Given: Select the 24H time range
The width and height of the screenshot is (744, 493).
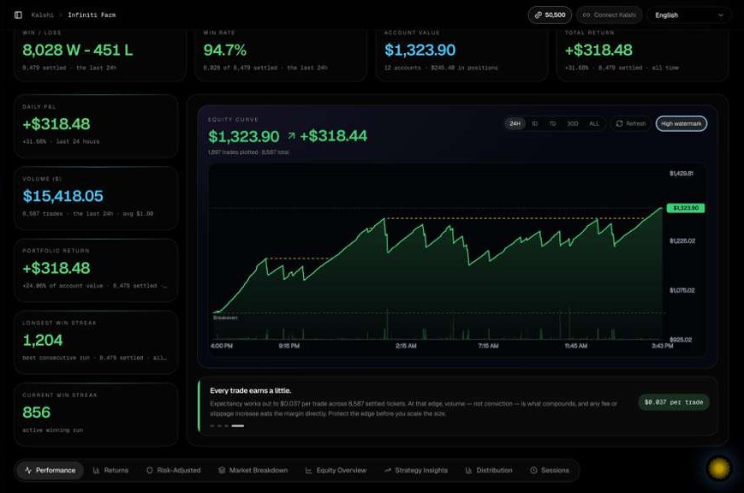Looking at the screenshot, I should coord(515,124).
